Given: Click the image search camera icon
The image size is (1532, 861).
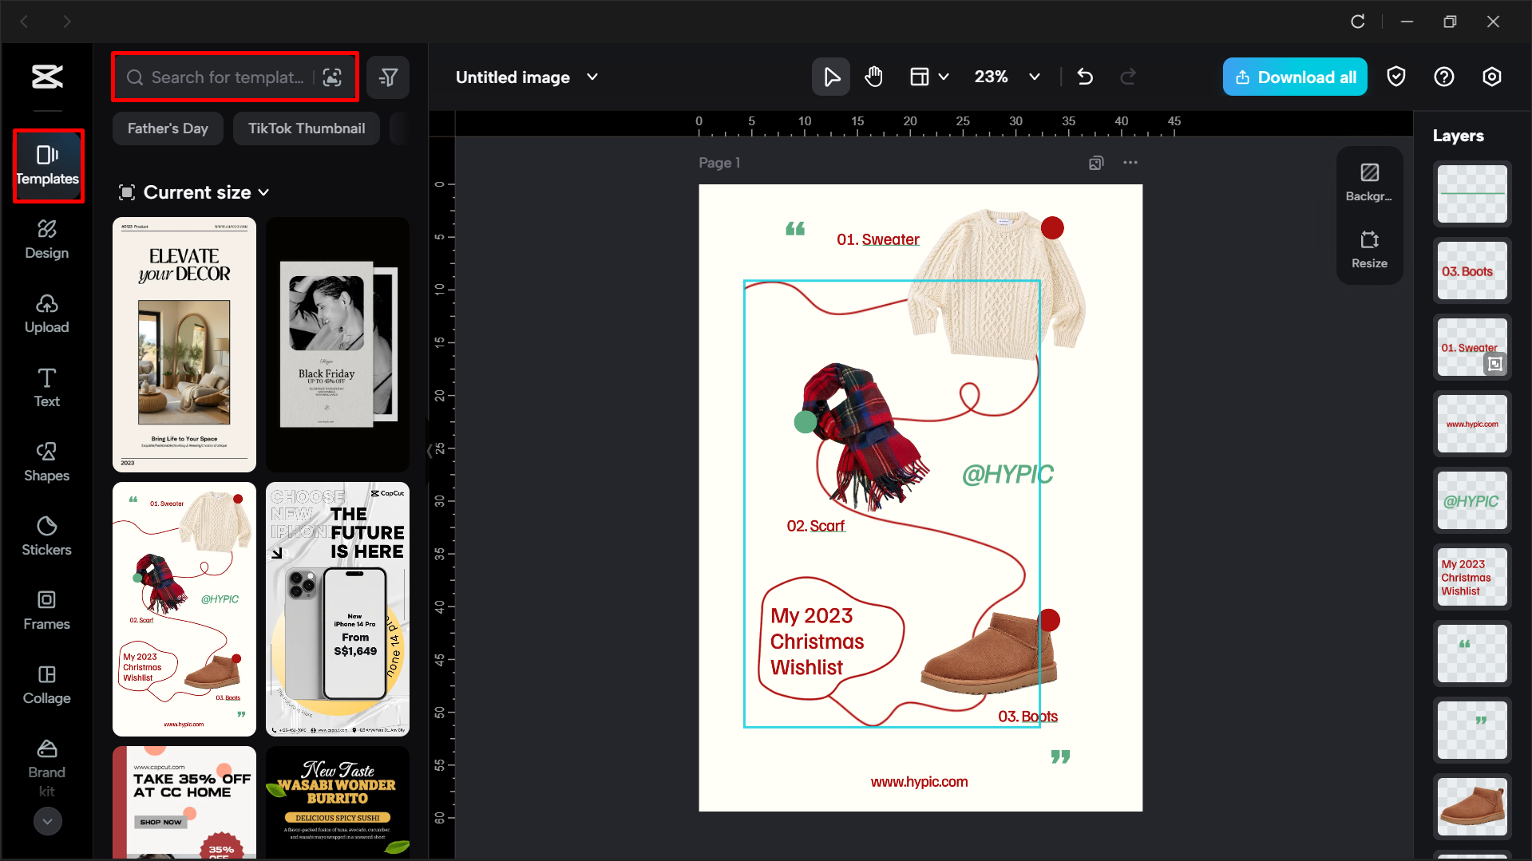Looking at the screenshot, I should click(333, 77).
